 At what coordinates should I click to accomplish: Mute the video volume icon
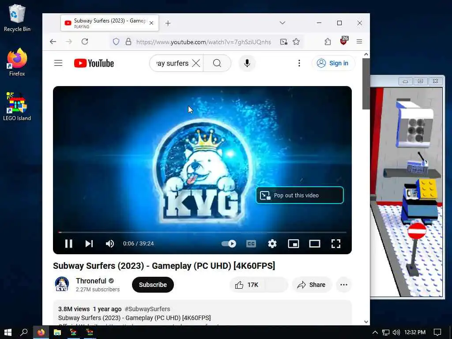click(110, 244)
